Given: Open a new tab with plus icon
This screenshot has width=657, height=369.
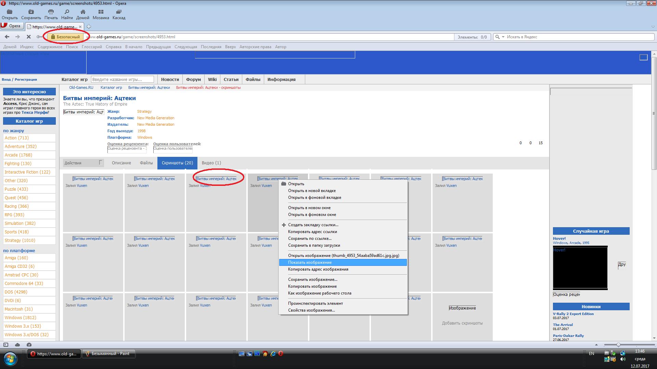Looking at the screenshot, I should pos(89,27).
